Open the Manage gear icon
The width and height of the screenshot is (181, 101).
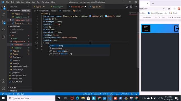pos(3,88)
